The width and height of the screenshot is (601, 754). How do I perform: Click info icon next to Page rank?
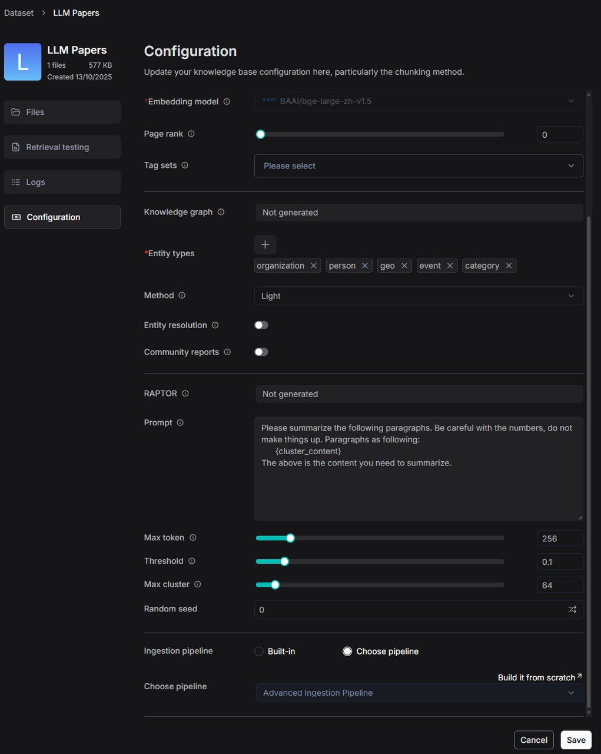191,134
